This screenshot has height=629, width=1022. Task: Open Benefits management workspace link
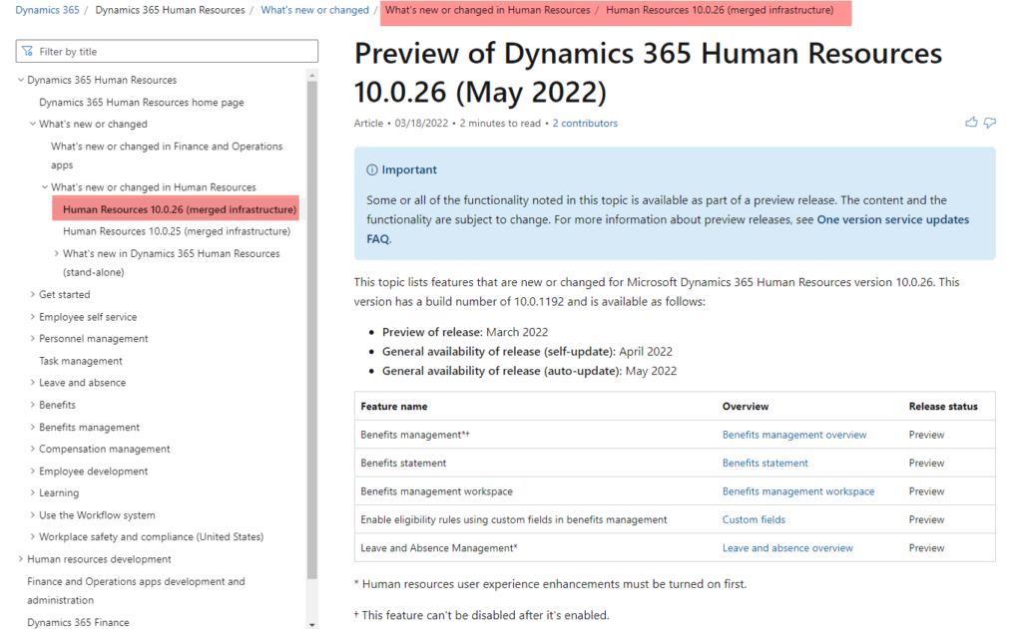tap(798, 491)
